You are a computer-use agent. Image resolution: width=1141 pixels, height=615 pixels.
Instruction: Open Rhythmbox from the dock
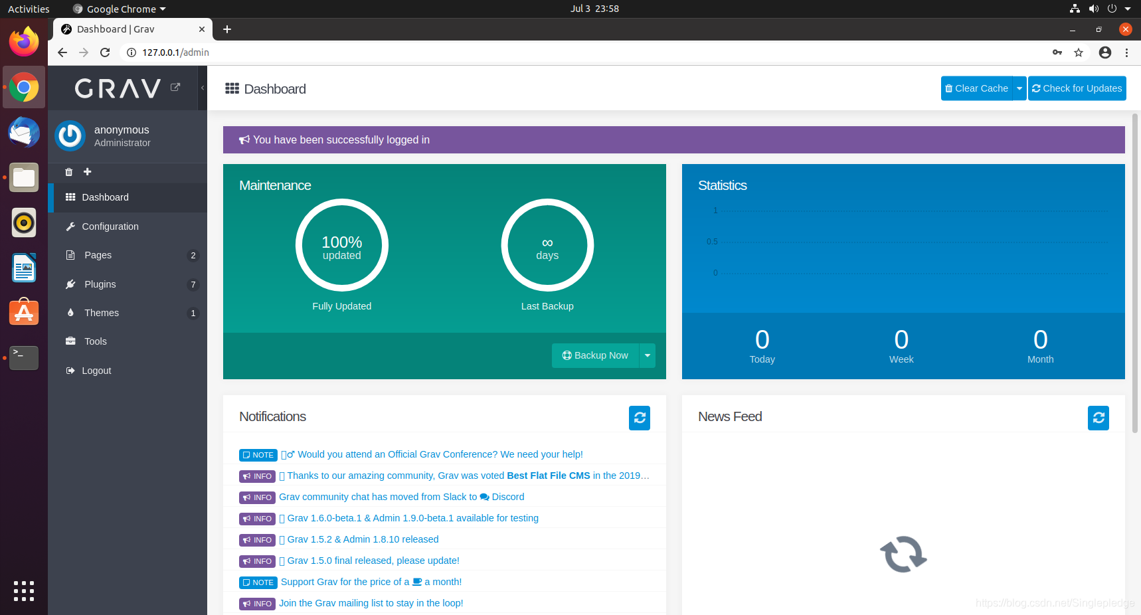pyautogui.click(x=24, y=222)
